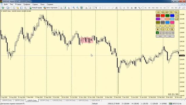Toggle chart shift icon
The image size is (186, 105).
tap(90, 8)
